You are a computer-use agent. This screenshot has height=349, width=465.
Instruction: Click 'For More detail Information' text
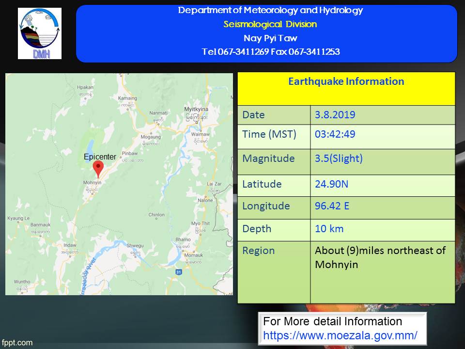332,321
